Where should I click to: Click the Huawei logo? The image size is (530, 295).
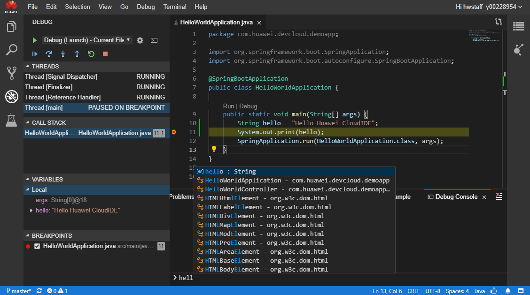pos(11,7)
